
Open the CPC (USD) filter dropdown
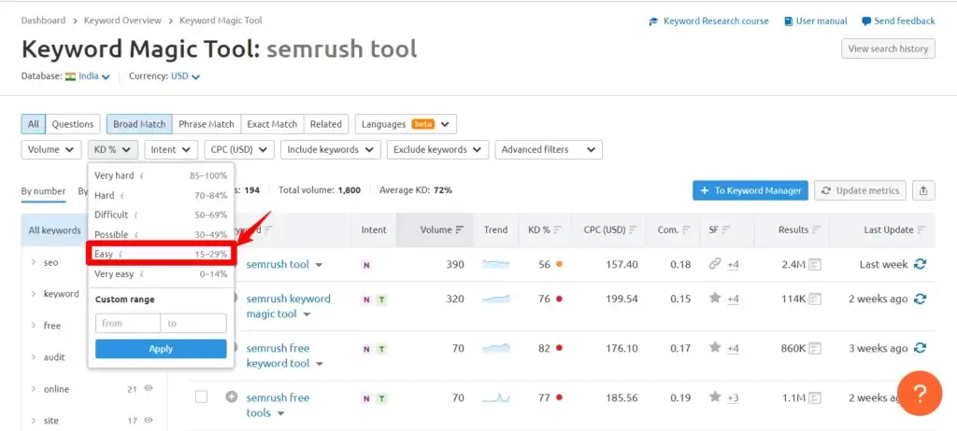pyautogui.click(x=239, y=149)
